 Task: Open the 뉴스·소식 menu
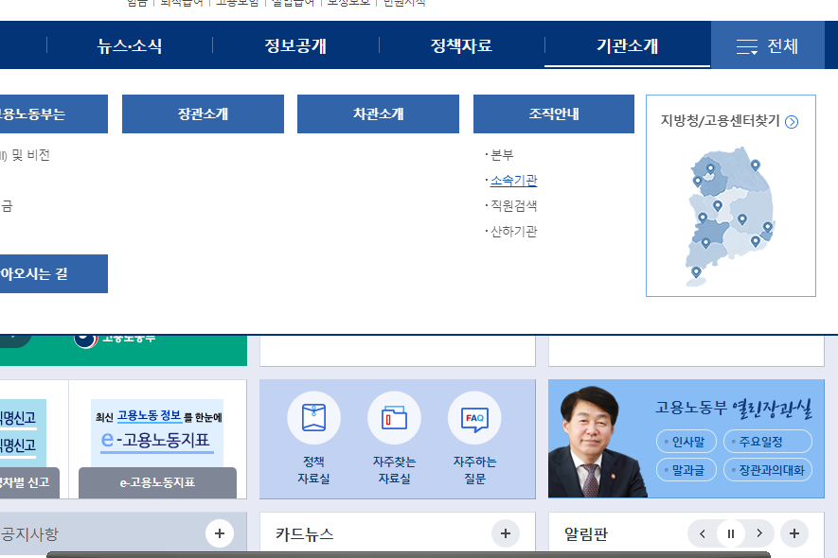point(130,46)
